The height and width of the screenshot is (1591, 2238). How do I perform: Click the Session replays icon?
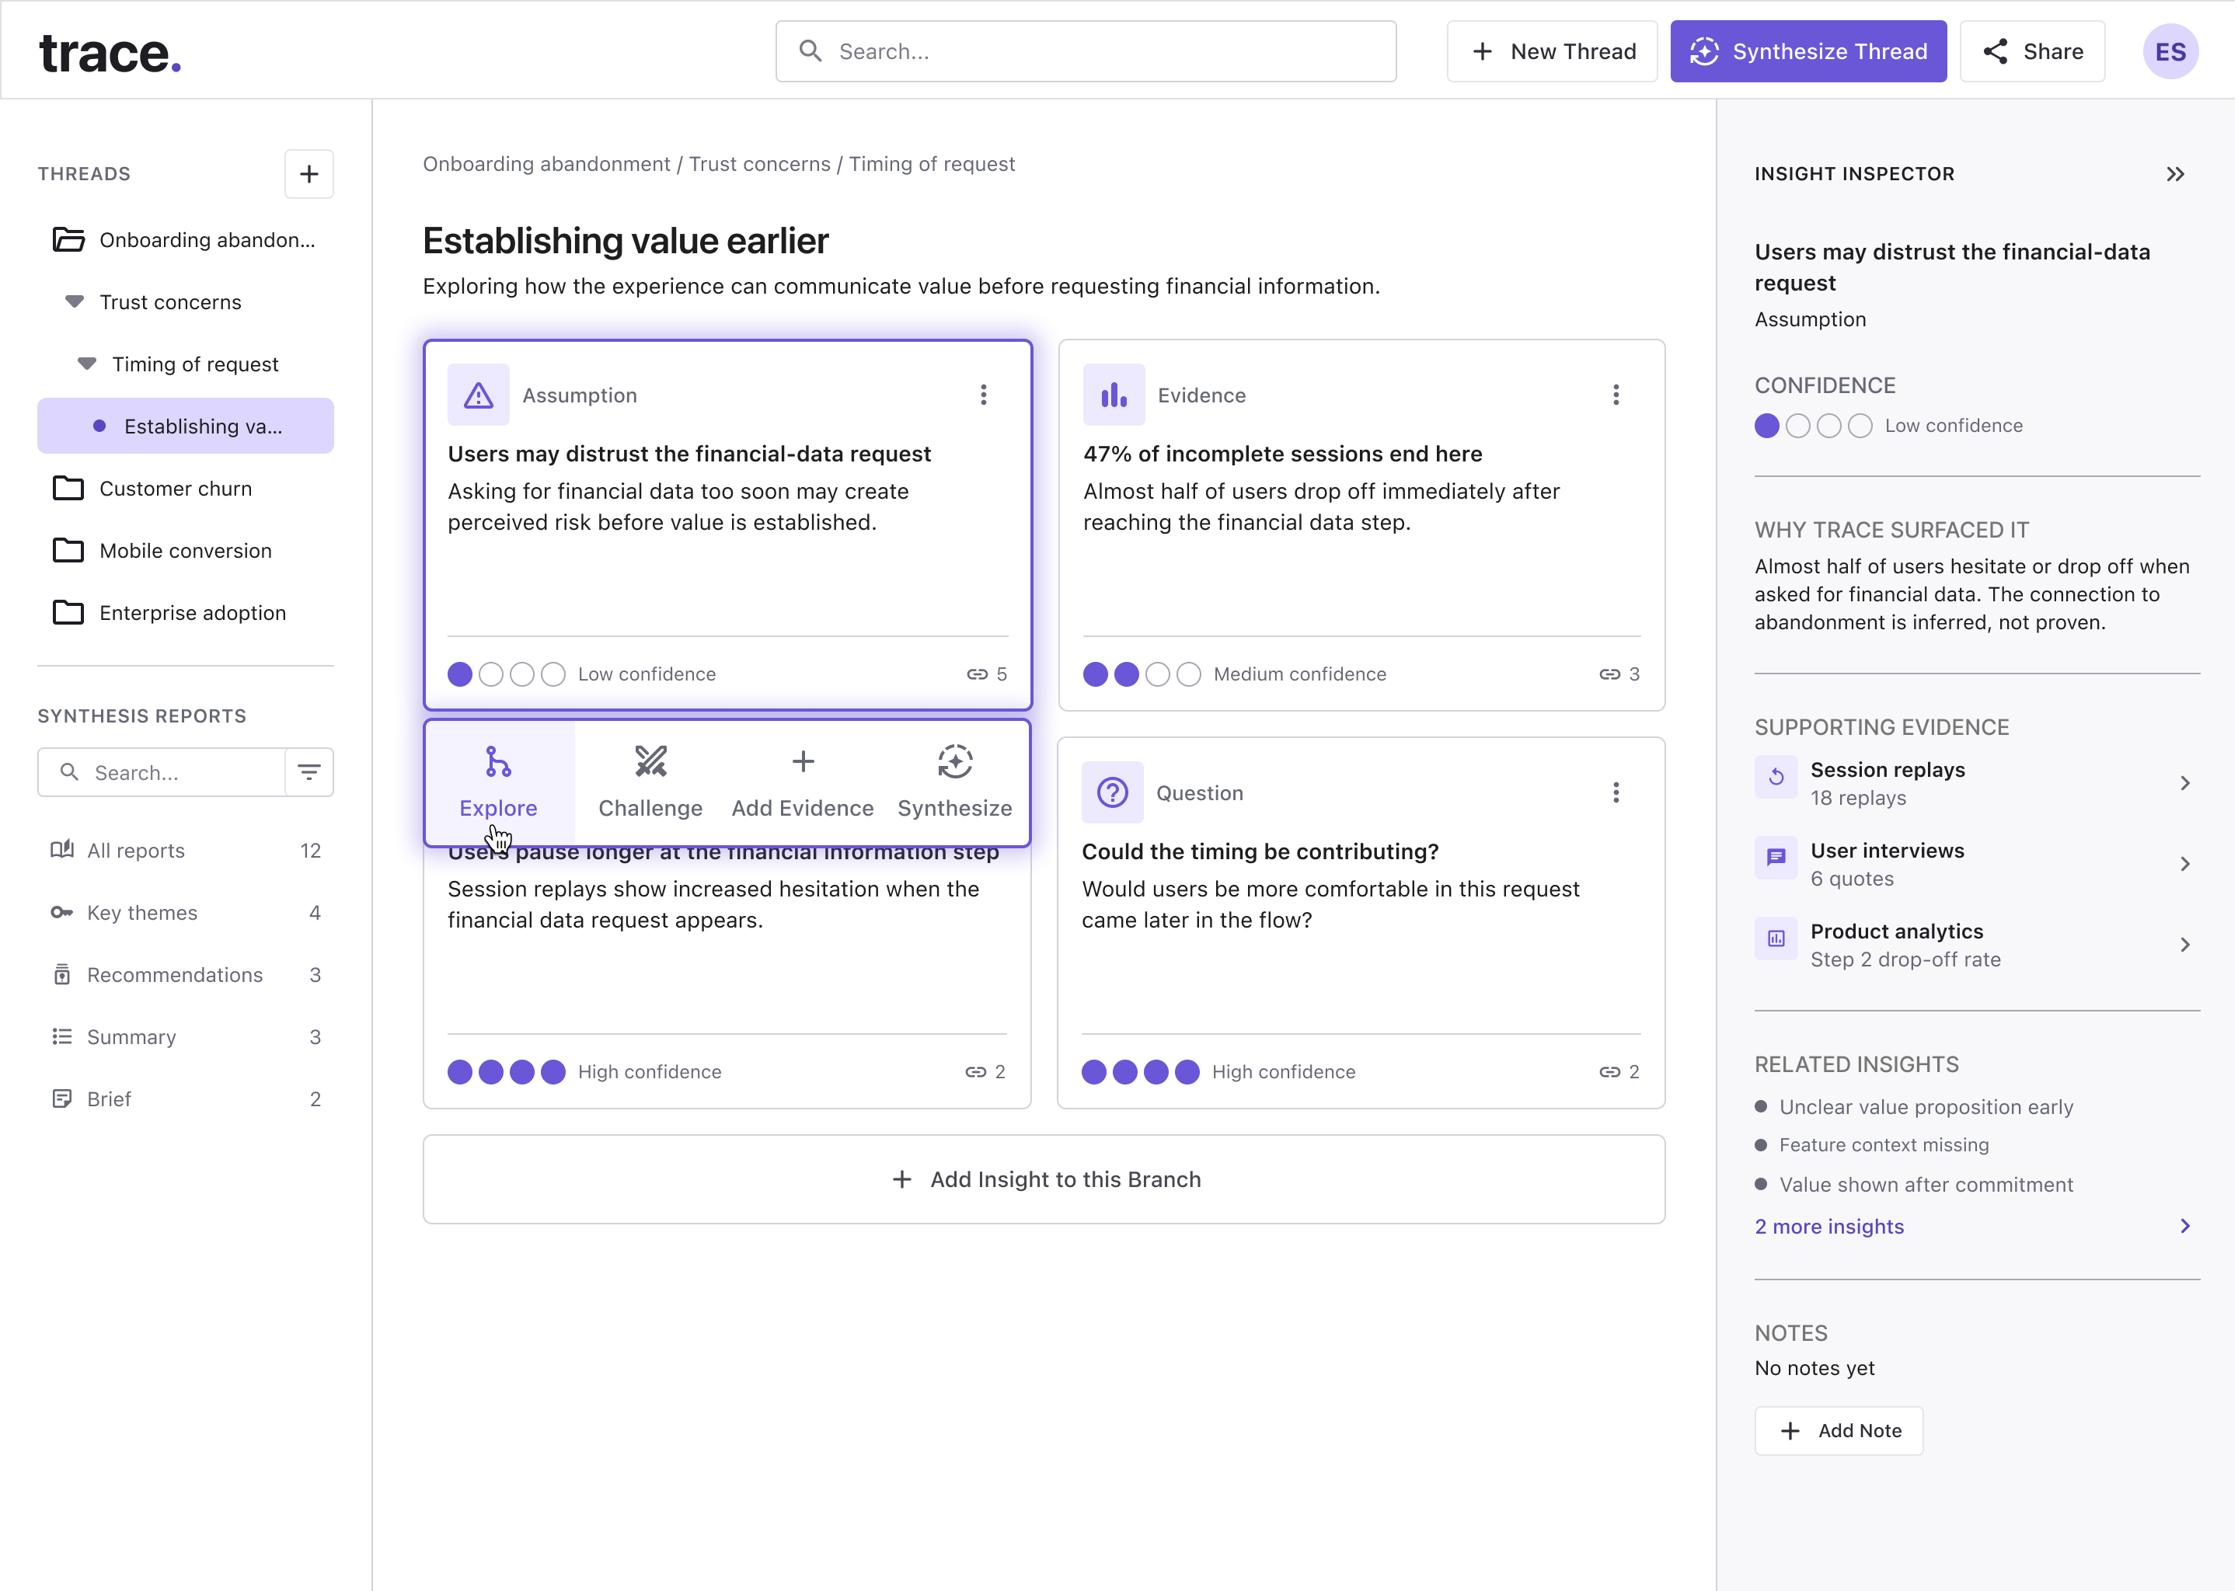[x=1776, y=778]
